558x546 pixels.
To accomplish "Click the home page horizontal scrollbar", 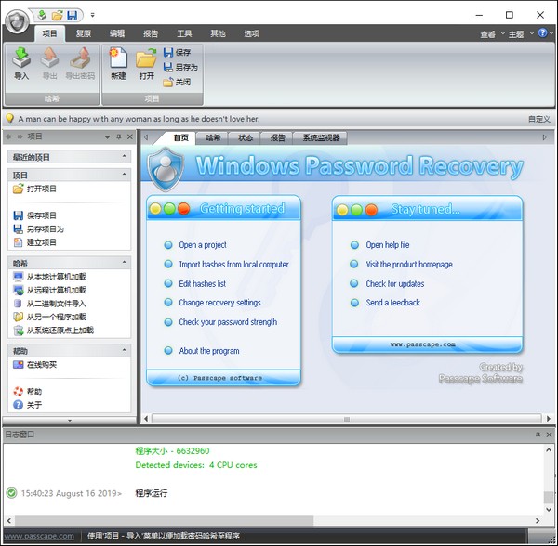I will 347,419.
